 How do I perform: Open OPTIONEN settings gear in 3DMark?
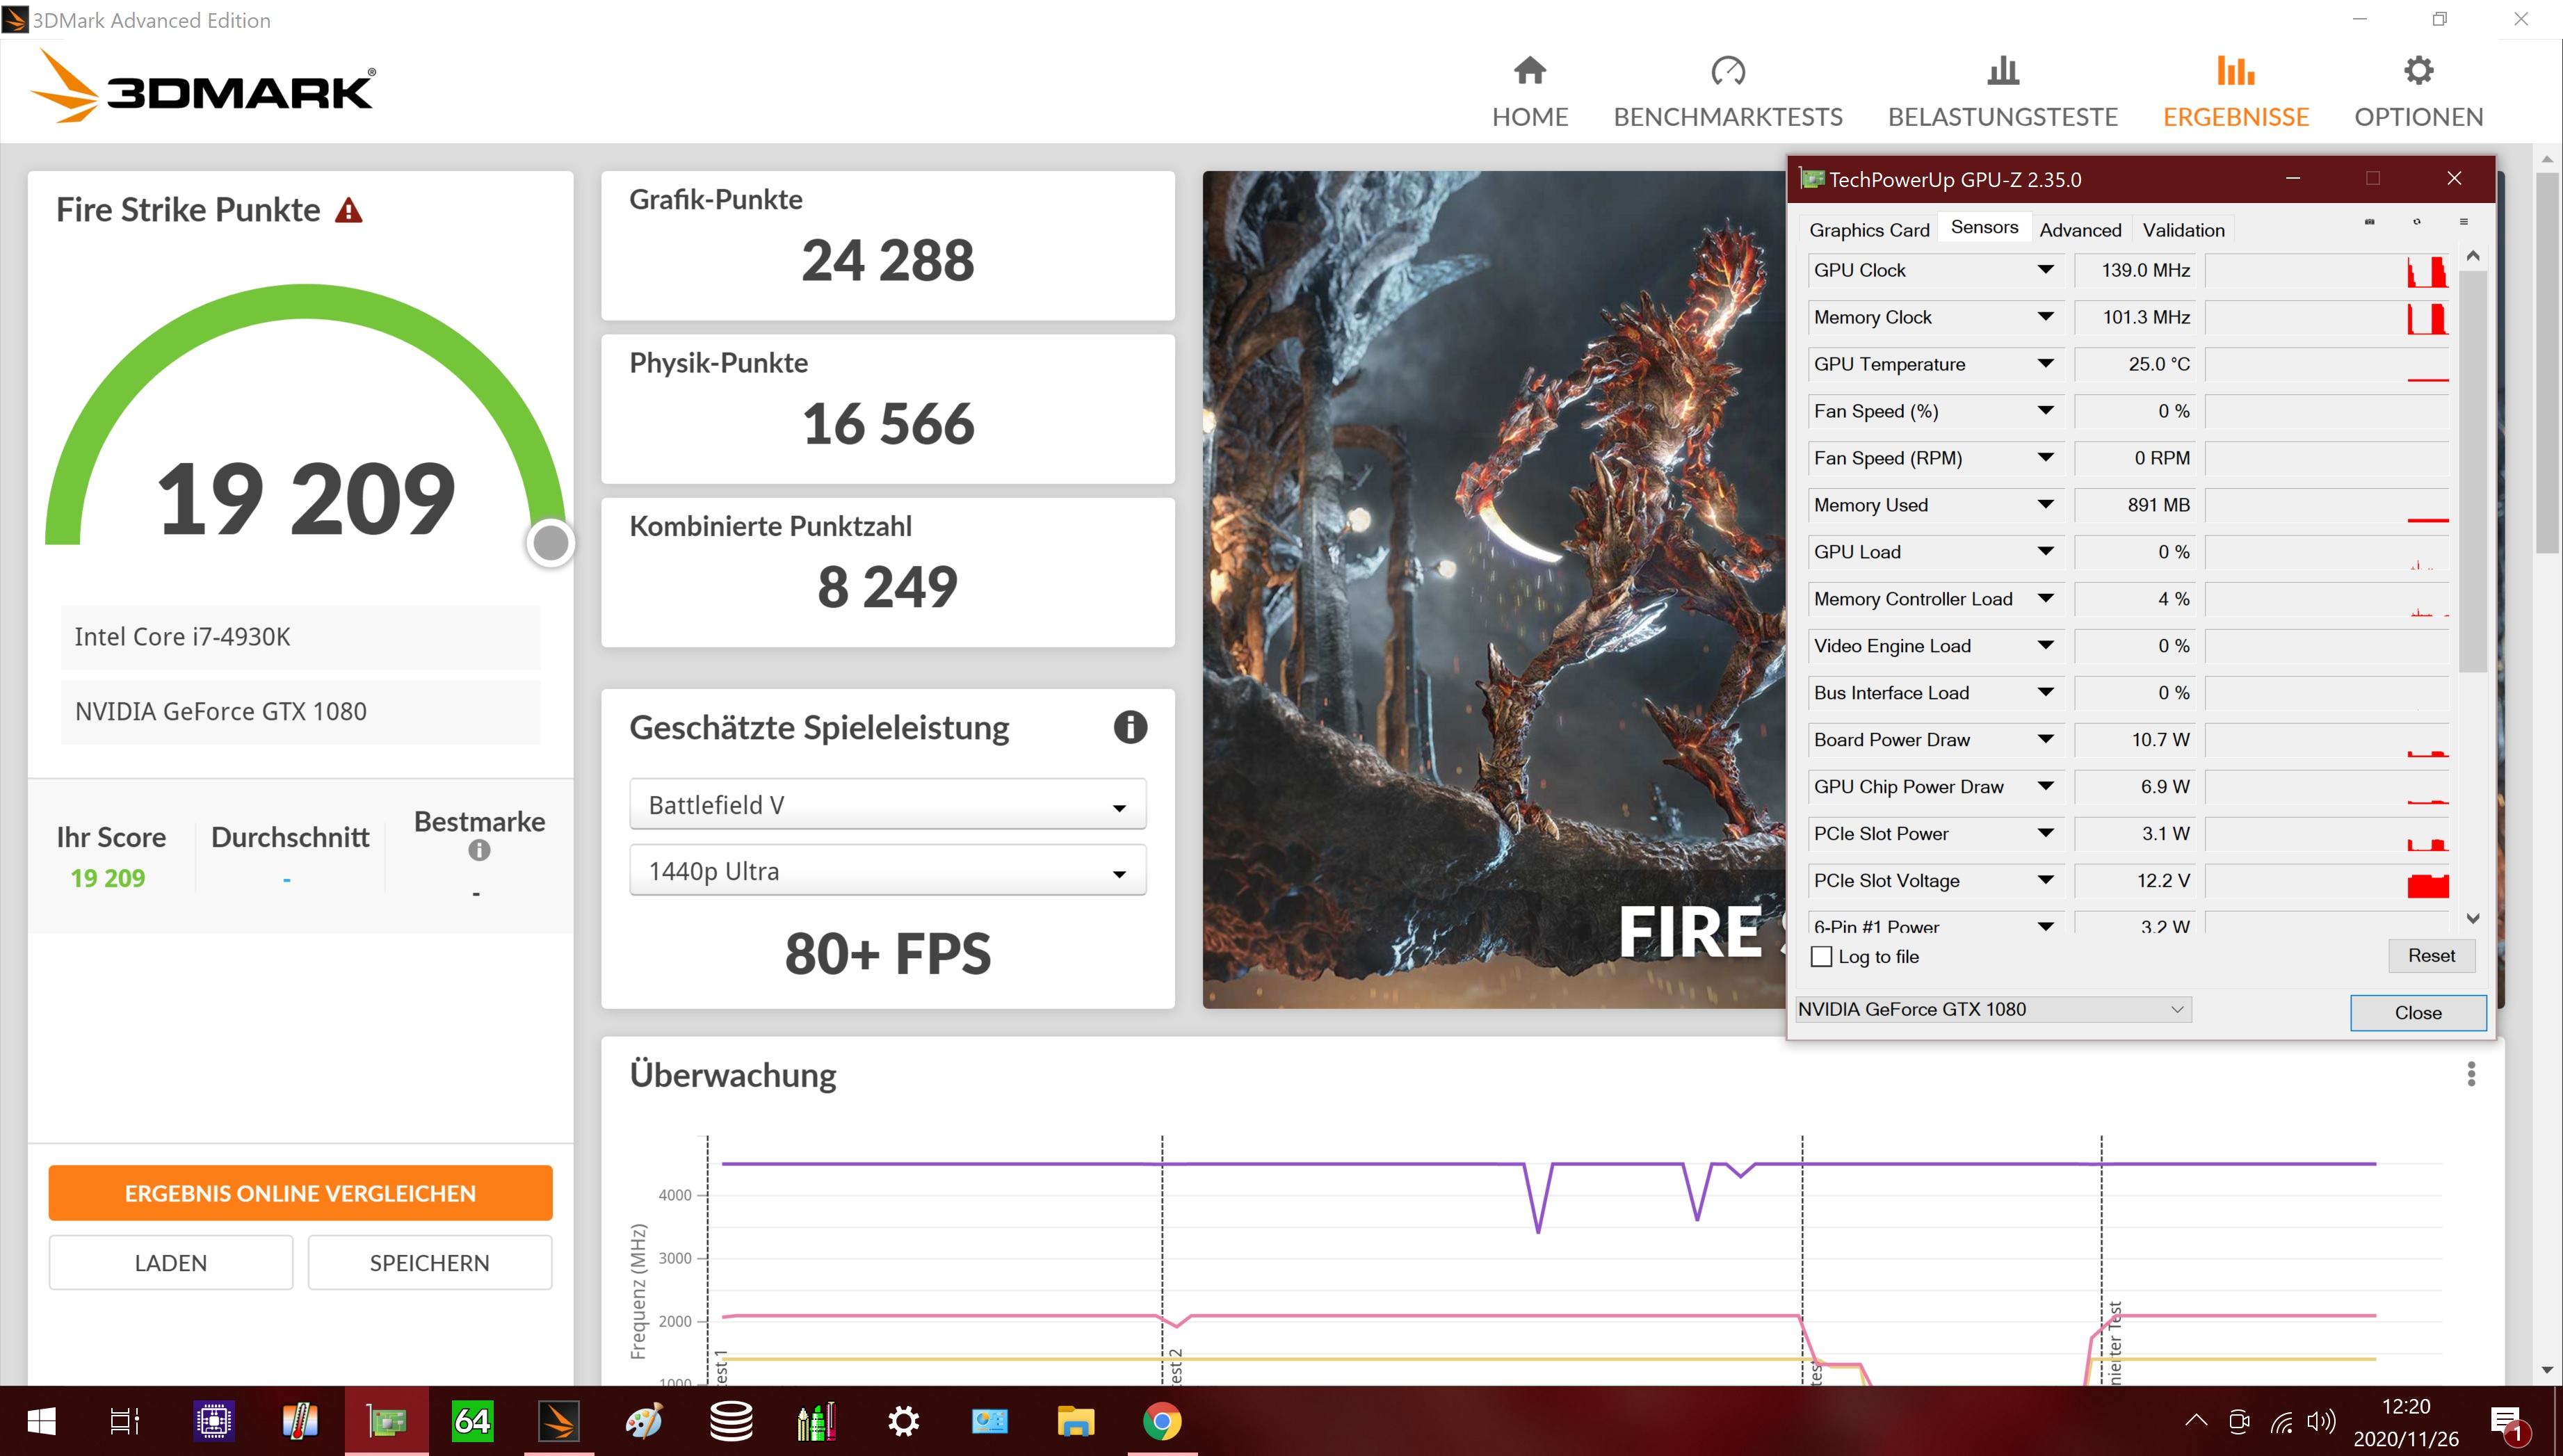(x=2418, y=92)
